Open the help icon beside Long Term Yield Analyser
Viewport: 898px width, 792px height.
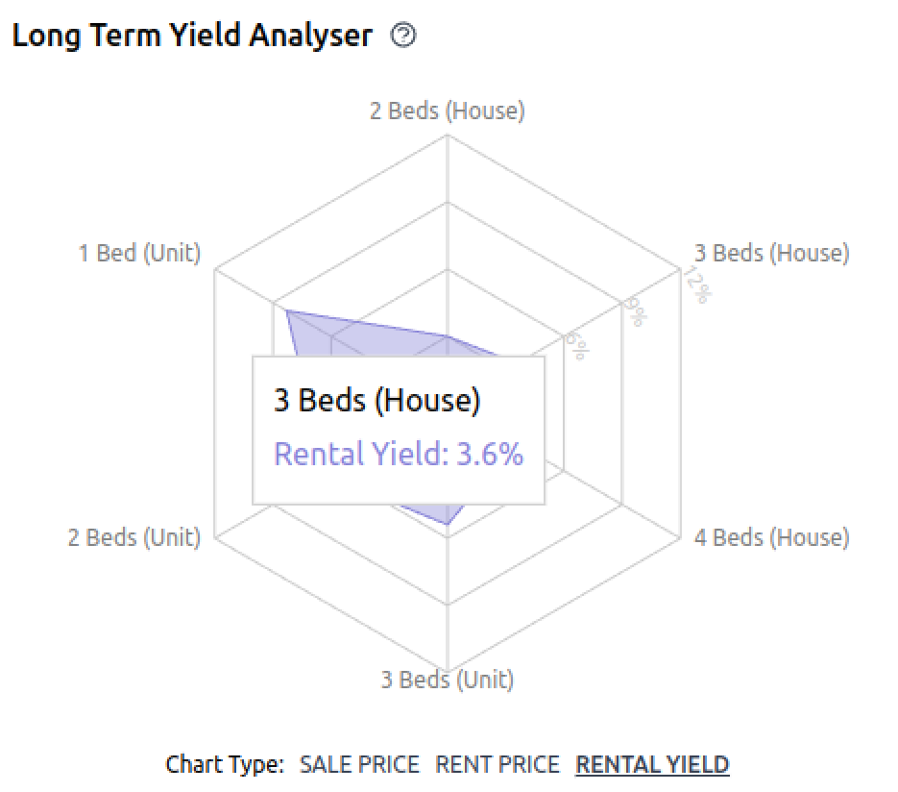point(403,36)
